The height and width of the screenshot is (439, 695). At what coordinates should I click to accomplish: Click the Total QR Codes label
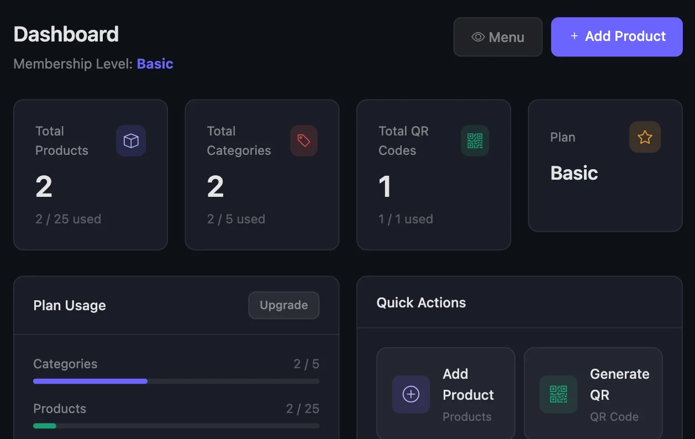(x=404, y=141)
